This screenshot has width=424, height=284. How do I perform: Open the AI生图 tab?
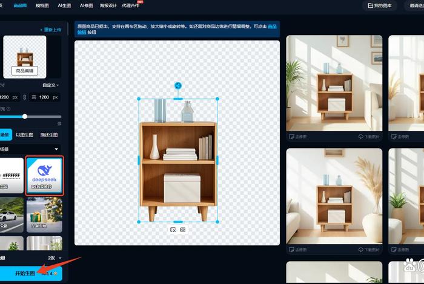pos(64,5)
